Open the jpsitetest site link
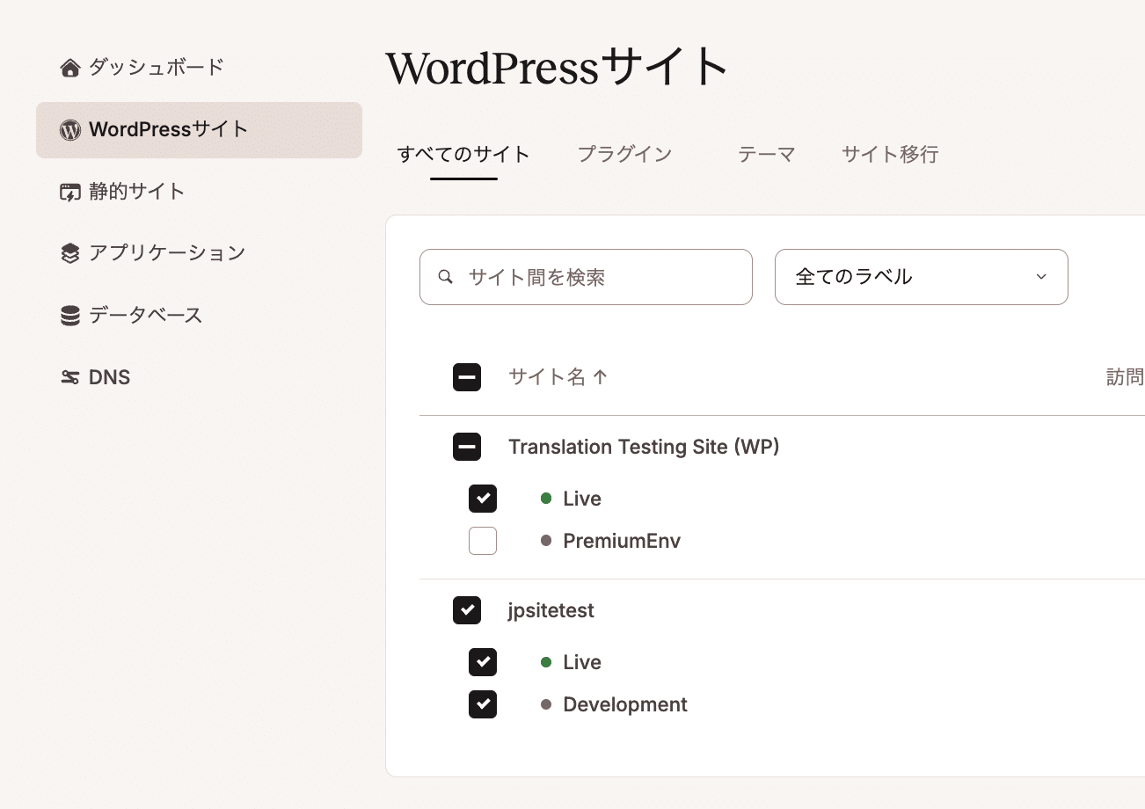 click(551, 610)
